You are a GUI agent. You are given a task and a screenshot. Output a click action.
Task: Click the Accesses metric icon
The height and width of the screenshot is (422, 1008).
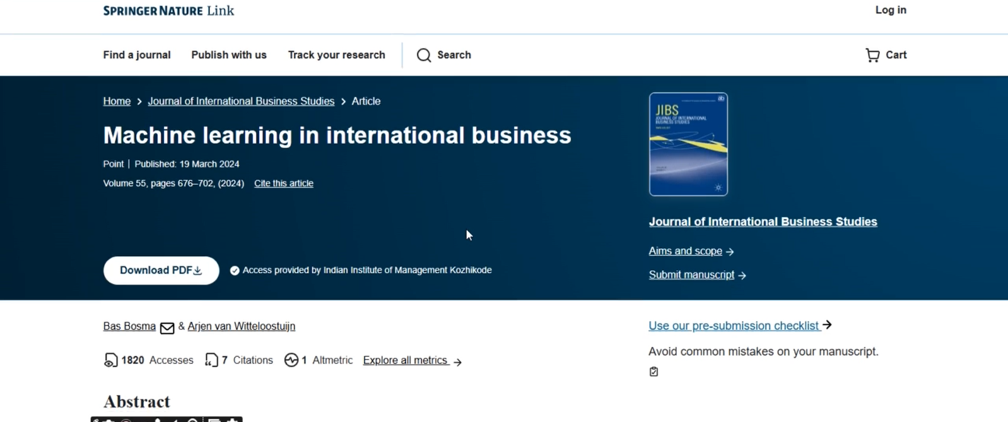110,360
